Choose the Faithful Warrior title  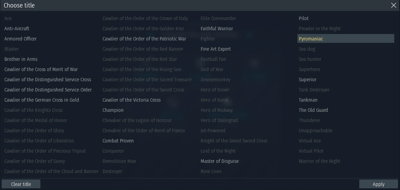pyautogui.click(x=217, y=29)
